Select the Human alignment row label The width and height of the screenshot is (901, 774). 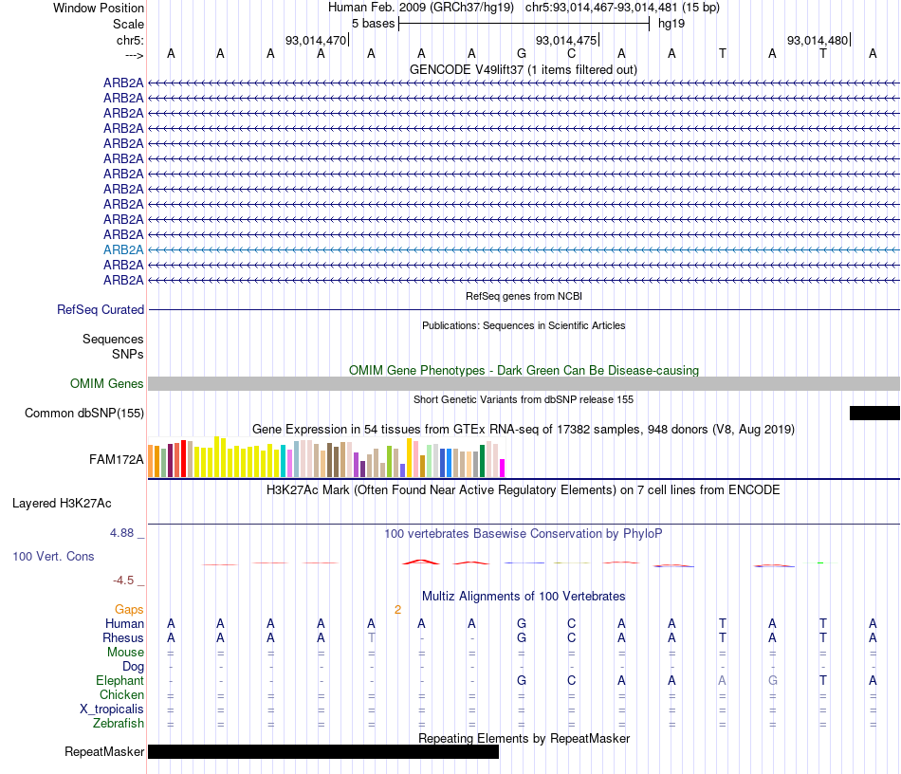[x=124, y=624]
